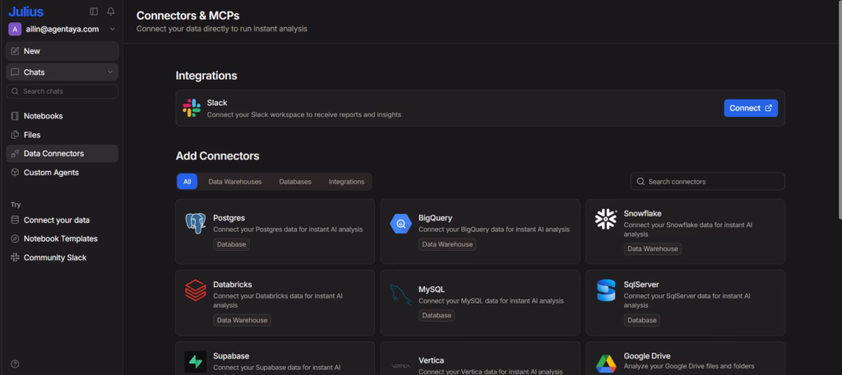Click the BigQuery hexagon icon

[x=400, y=223]
